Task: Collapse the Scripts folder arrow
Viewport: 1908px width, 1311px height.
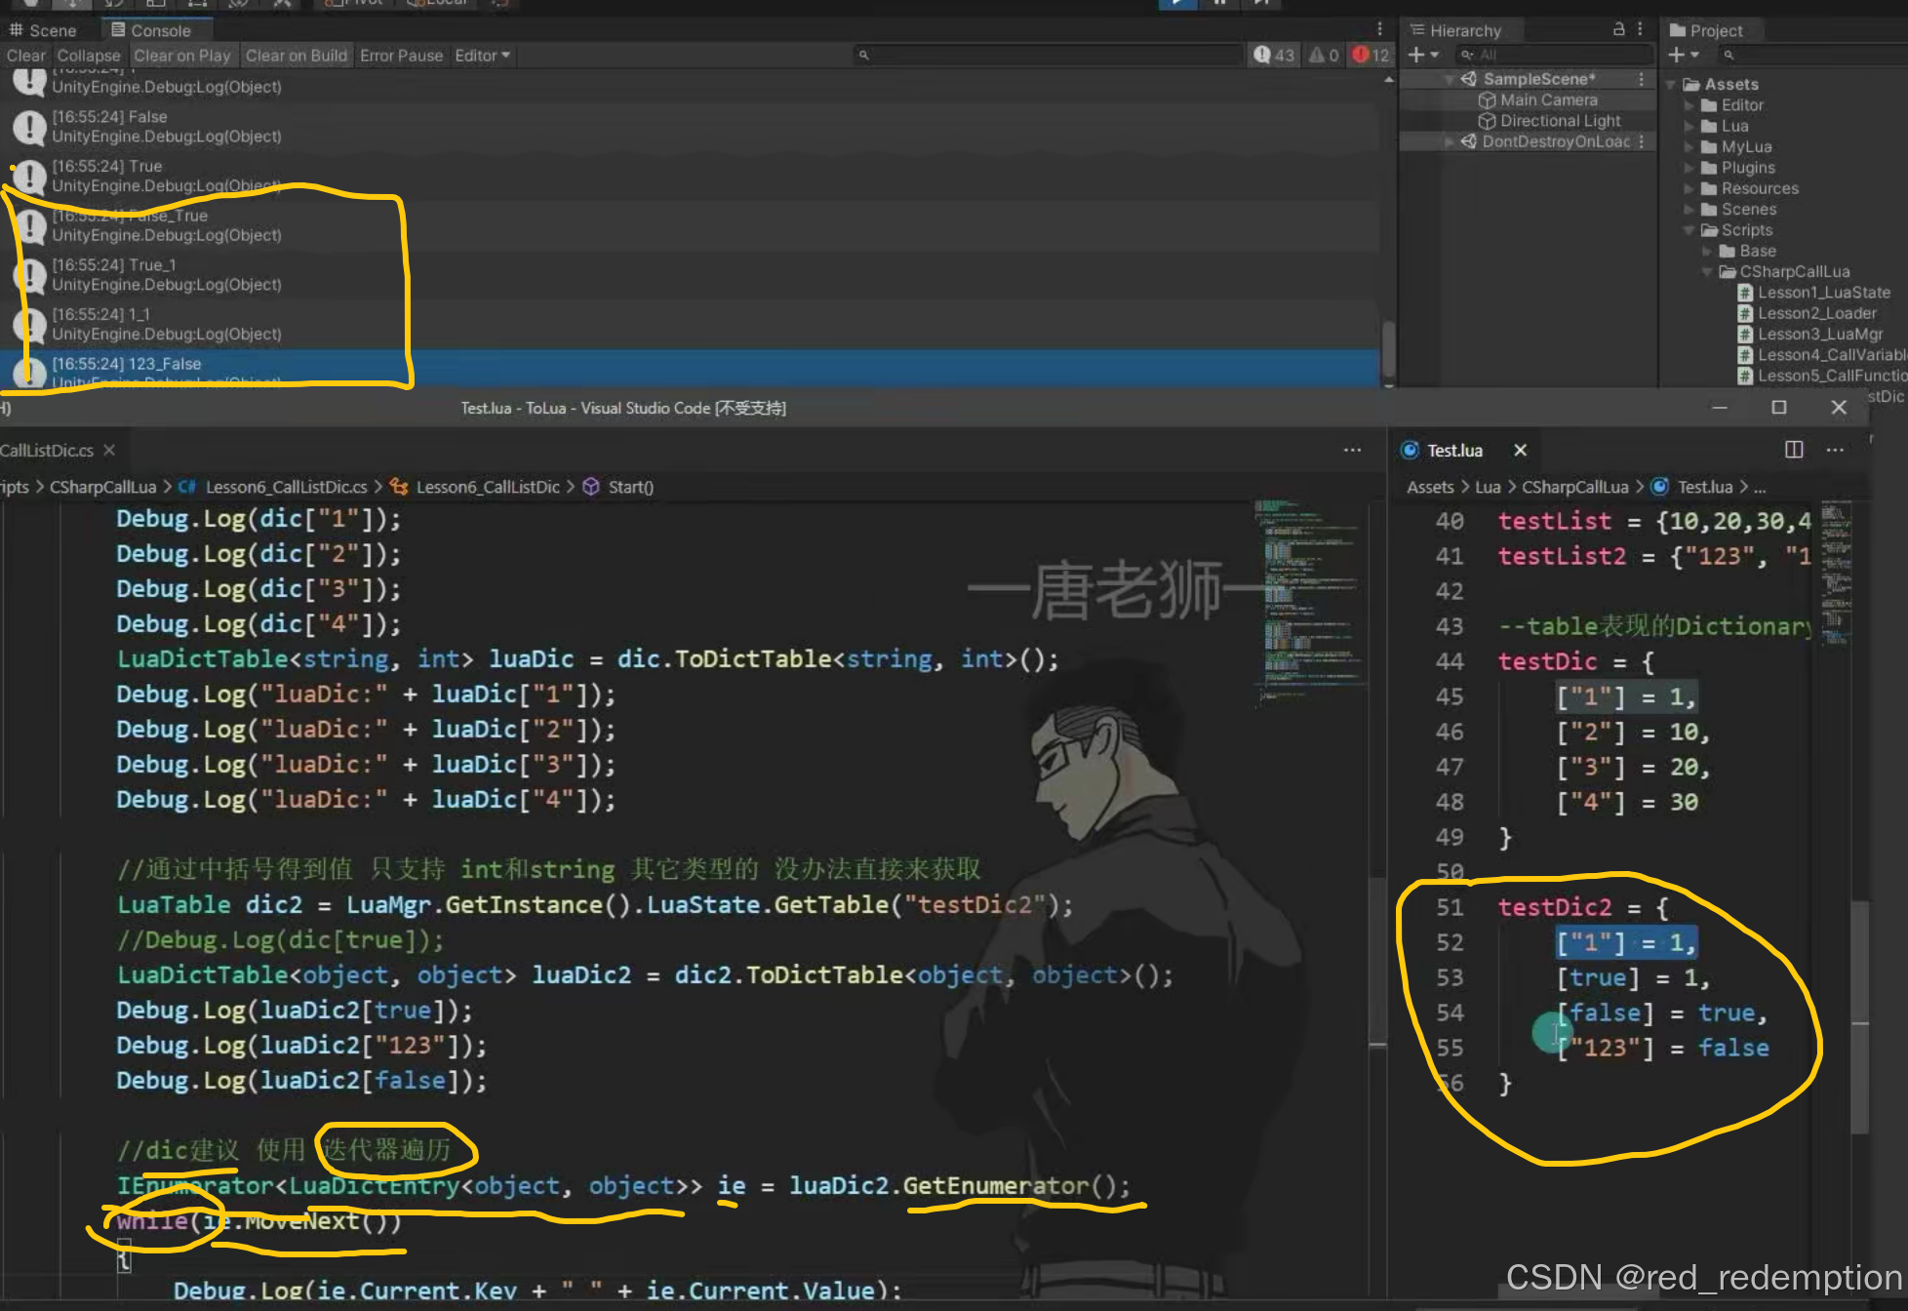Action: (x=1689, y=230)
